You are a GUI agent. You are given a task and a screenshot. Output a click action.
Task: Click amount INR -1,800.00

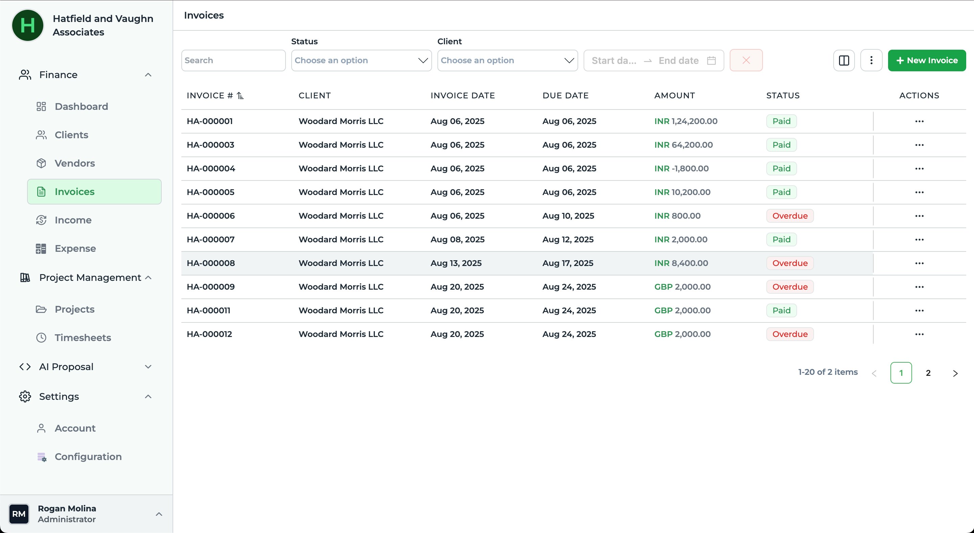click(681, 168)
